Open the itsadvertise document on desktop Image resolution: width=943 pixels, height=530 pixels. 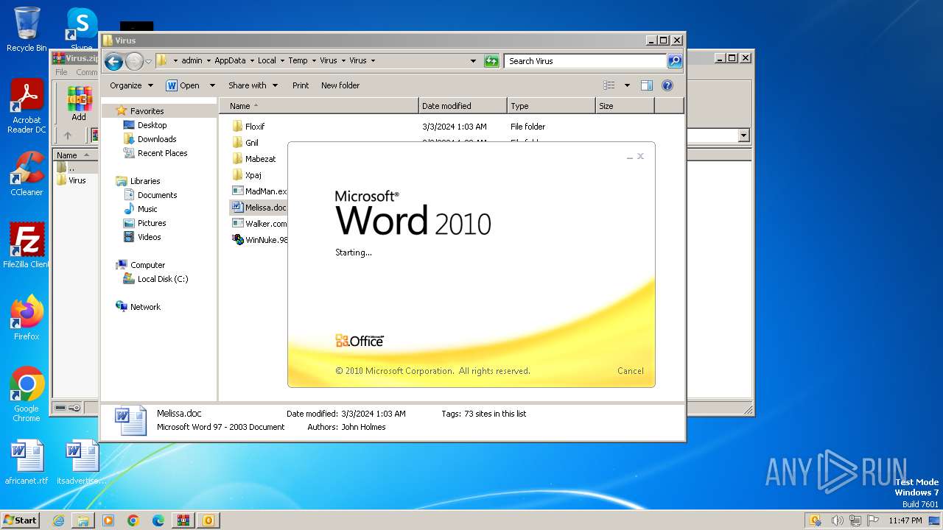tap(82, 462)
